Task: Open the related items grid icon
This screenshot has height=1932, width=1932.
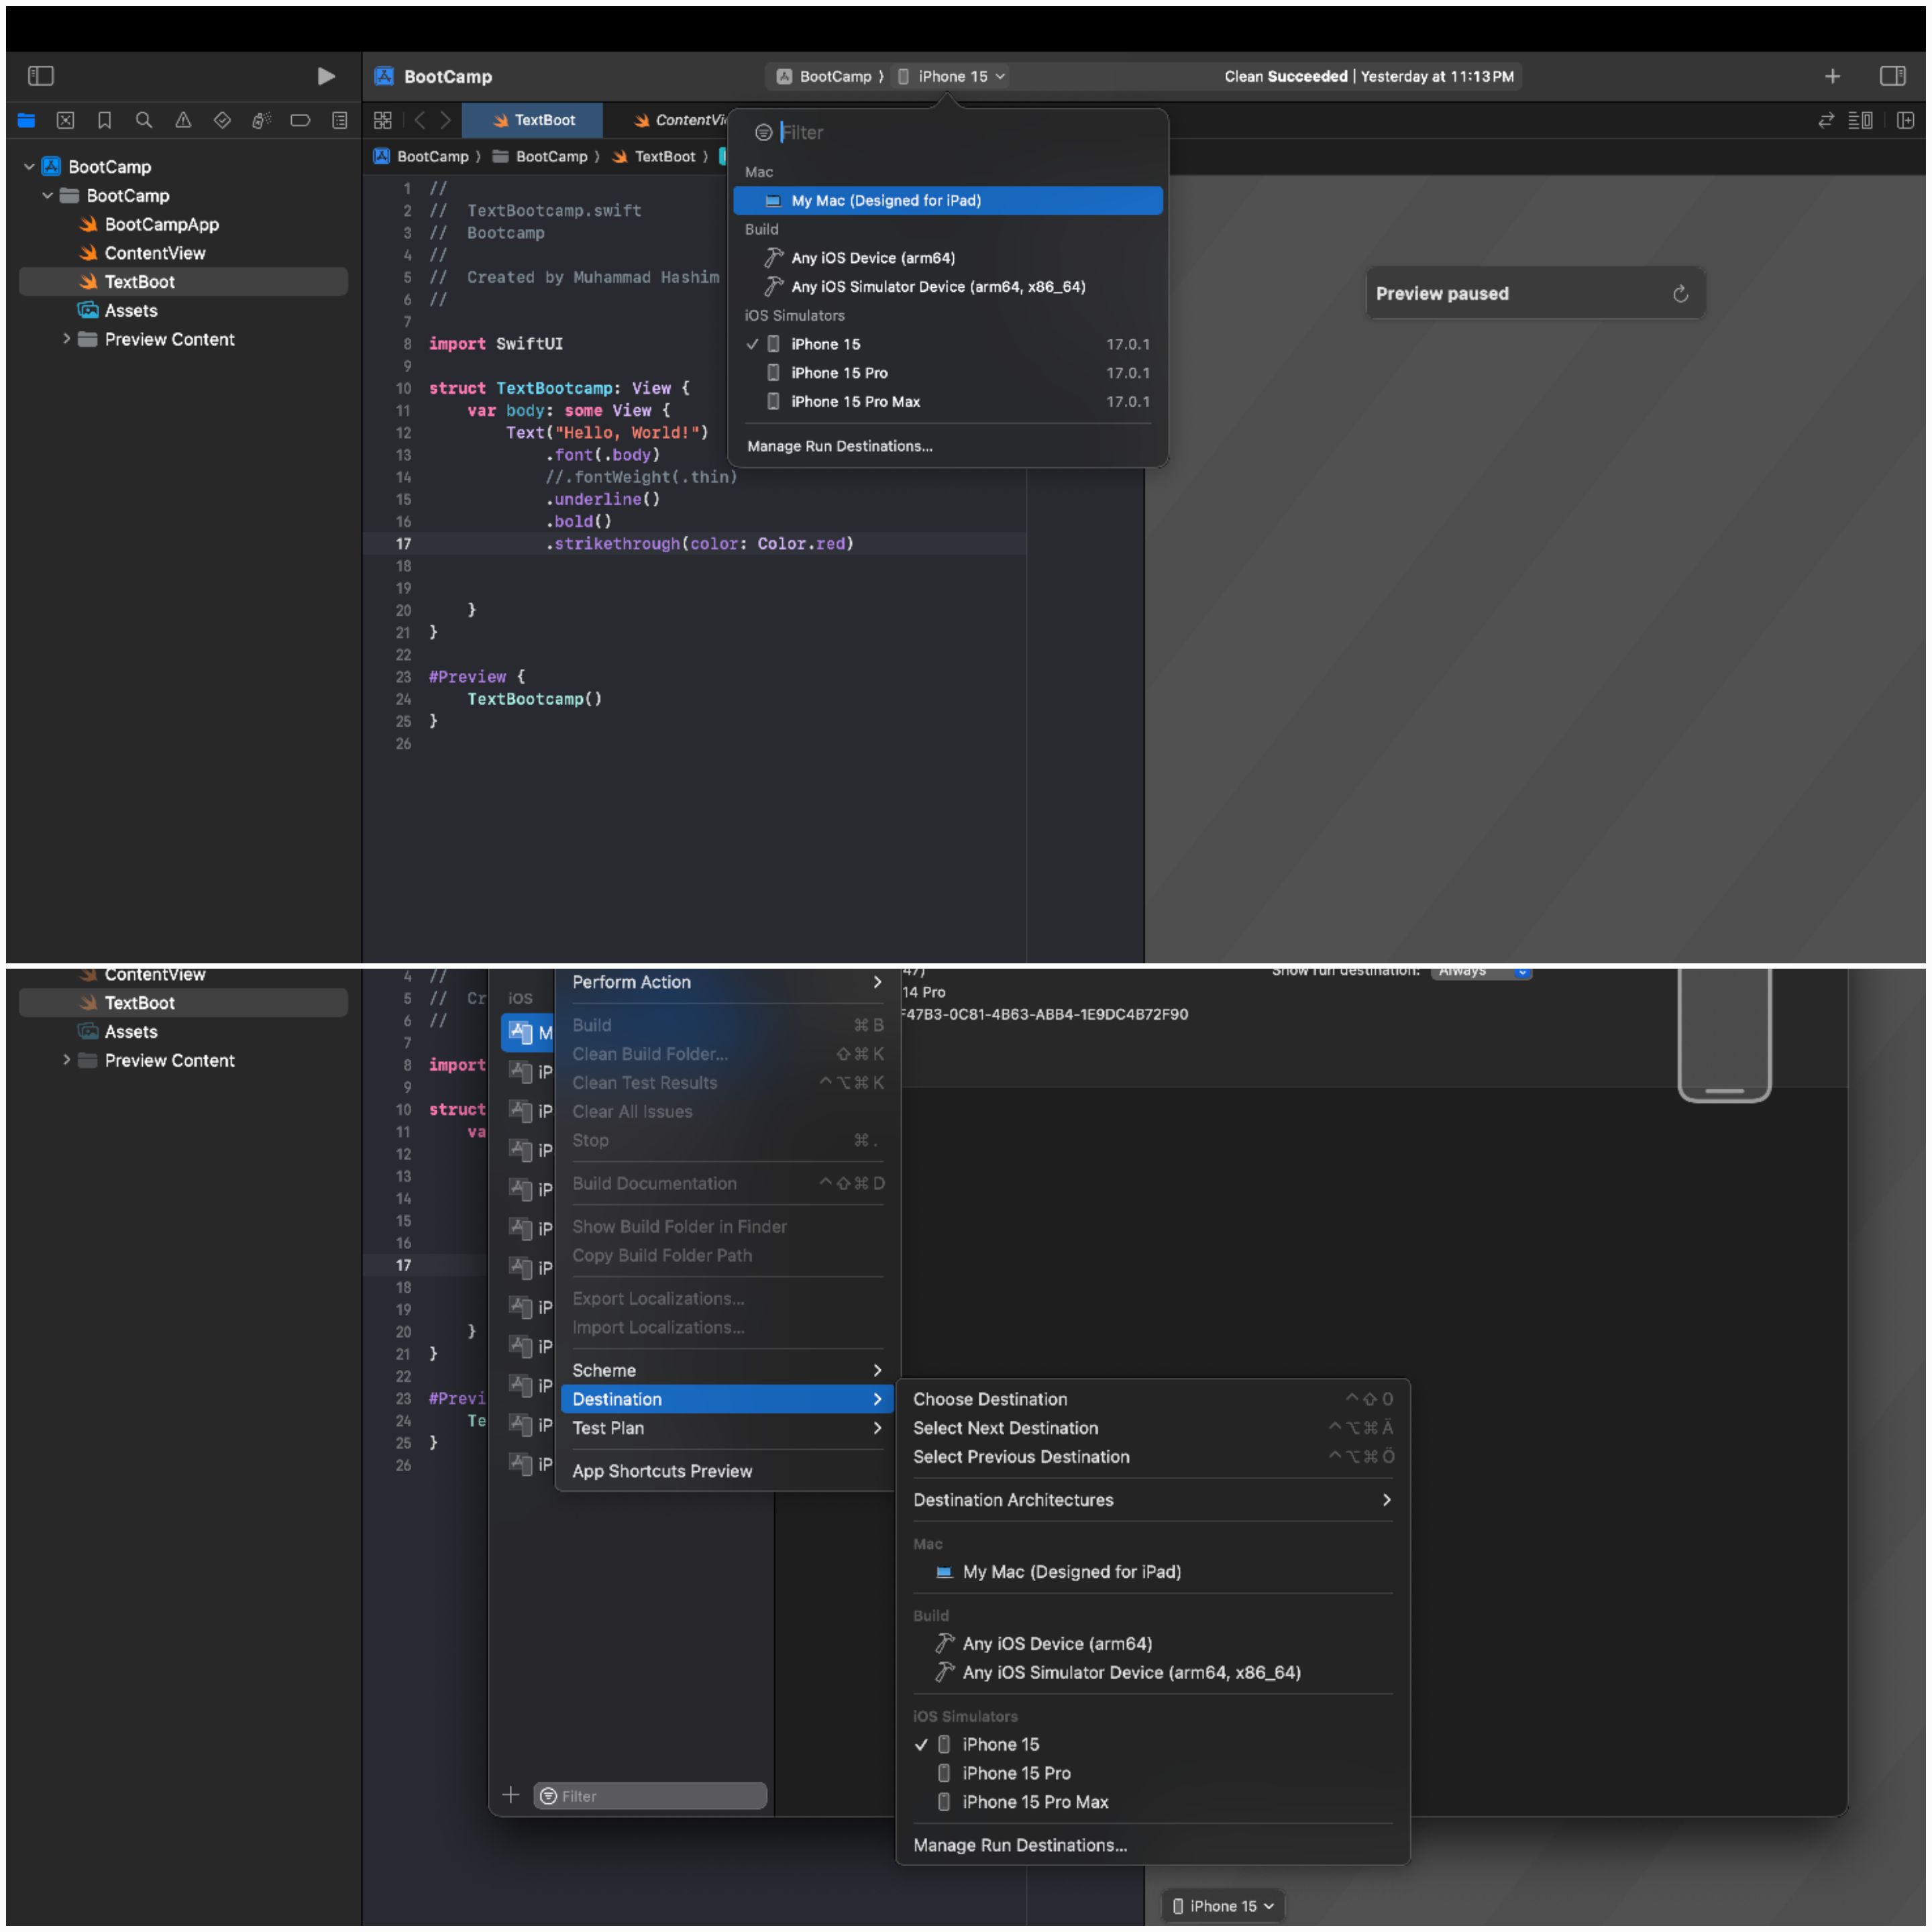Action: point(383,121)
